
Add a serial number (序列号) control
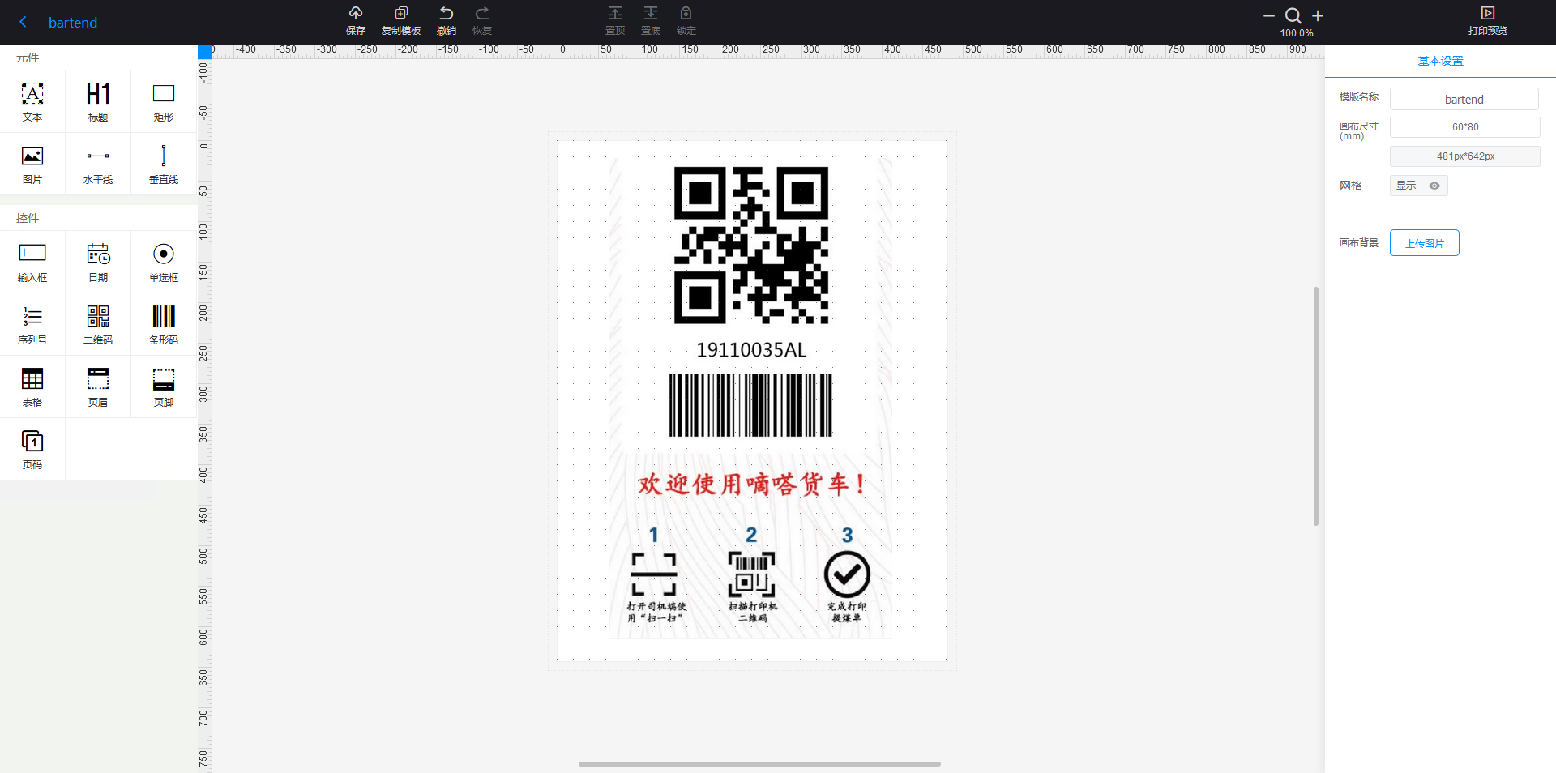click(x=32, y=324)
